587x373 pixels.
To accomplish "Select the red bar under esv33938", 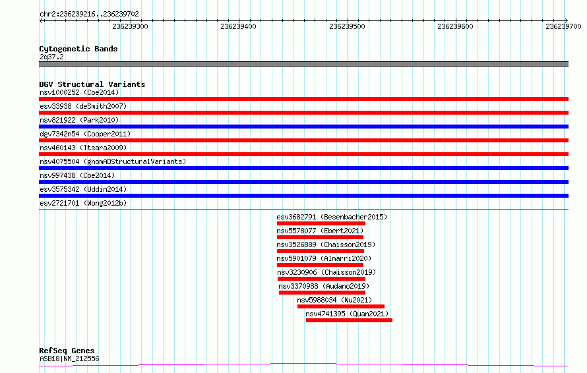I will 303,113.
